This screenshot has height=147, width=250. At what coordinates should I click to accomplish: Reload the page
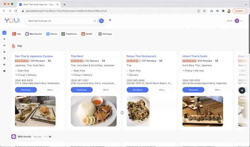[x=16, y=11]
